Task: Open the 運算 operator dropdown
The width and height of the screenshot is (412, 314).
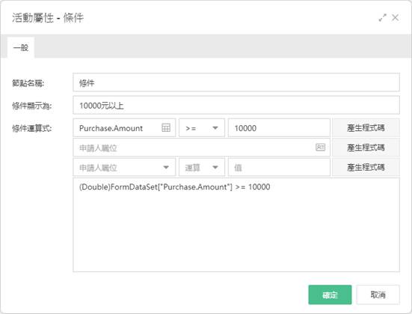Action: [202, 167]
